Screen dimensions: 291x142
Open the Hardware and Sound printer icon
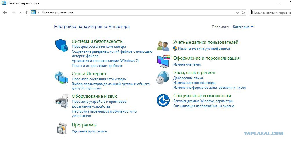[x=61, y=101]
